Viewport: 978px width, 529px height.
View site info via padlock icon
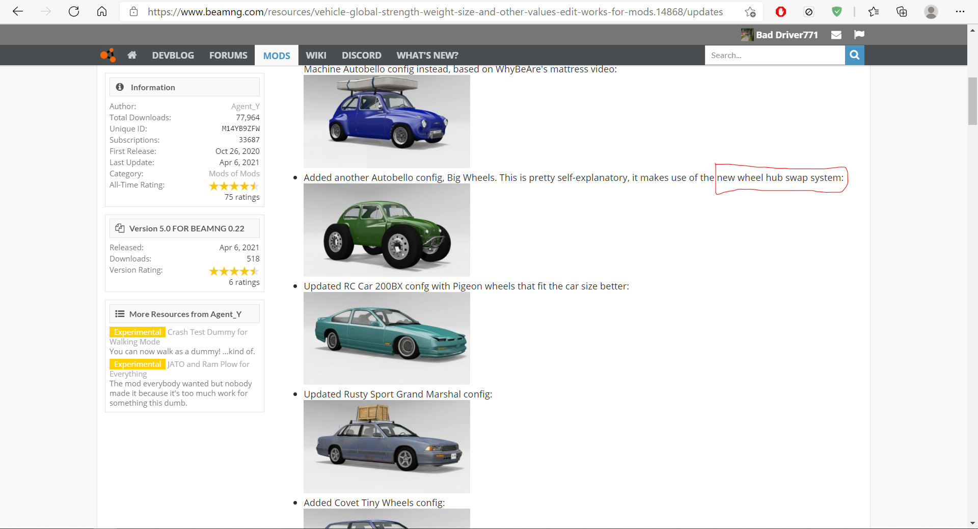[x=133, y=11]
